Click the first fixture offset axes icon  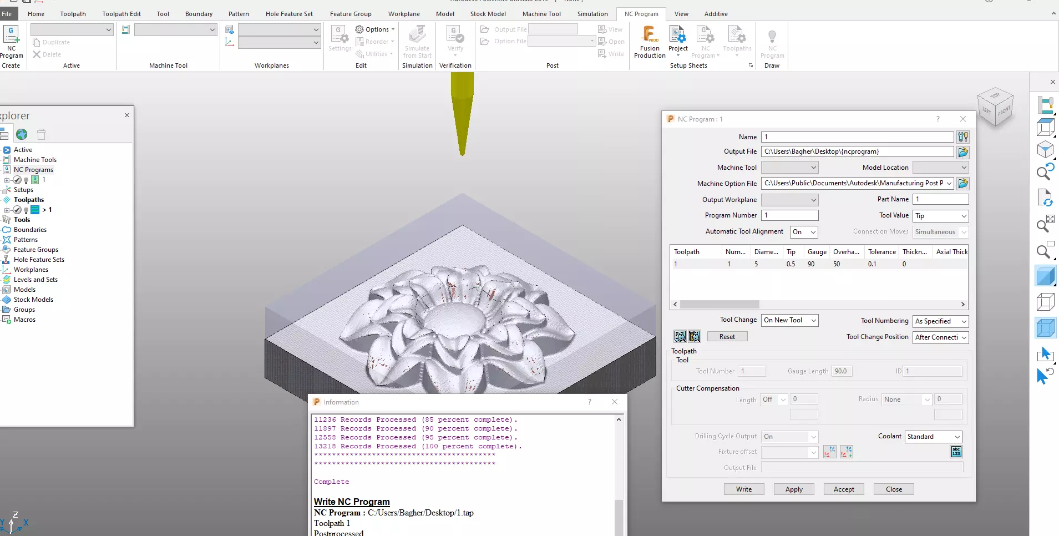point(830,452)
